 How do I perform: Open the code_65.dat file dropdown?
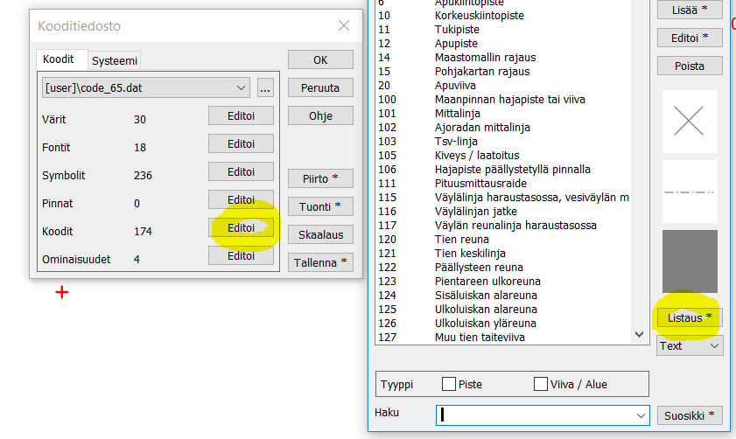pyautogui.click(x=242, y=87)
